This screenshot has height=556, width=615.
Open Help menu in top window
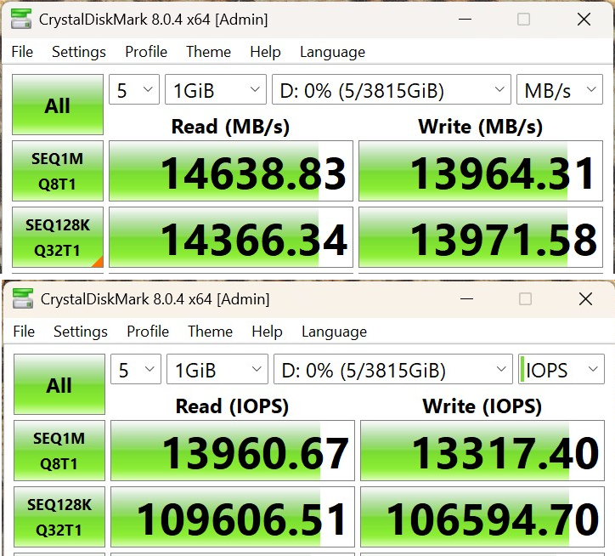pyautogui.click(x=266, y=52)
